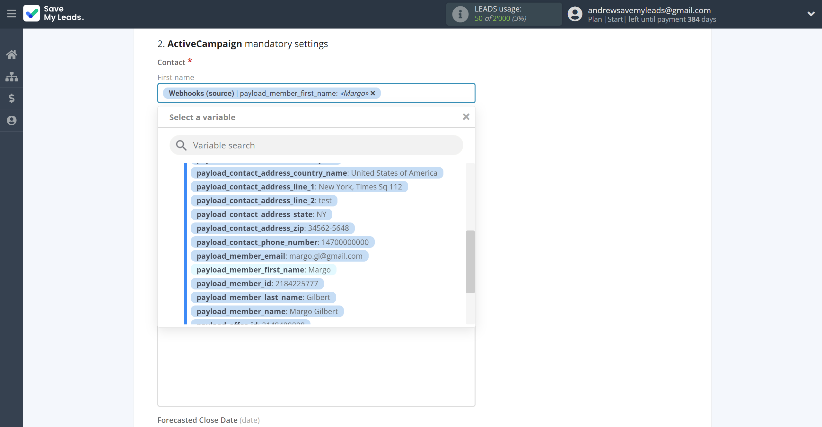Image resolution: width=822 pixels, height=427 pixels.
Task: Select payload_contact_address_state variable
Action: [x=261, y=214]
